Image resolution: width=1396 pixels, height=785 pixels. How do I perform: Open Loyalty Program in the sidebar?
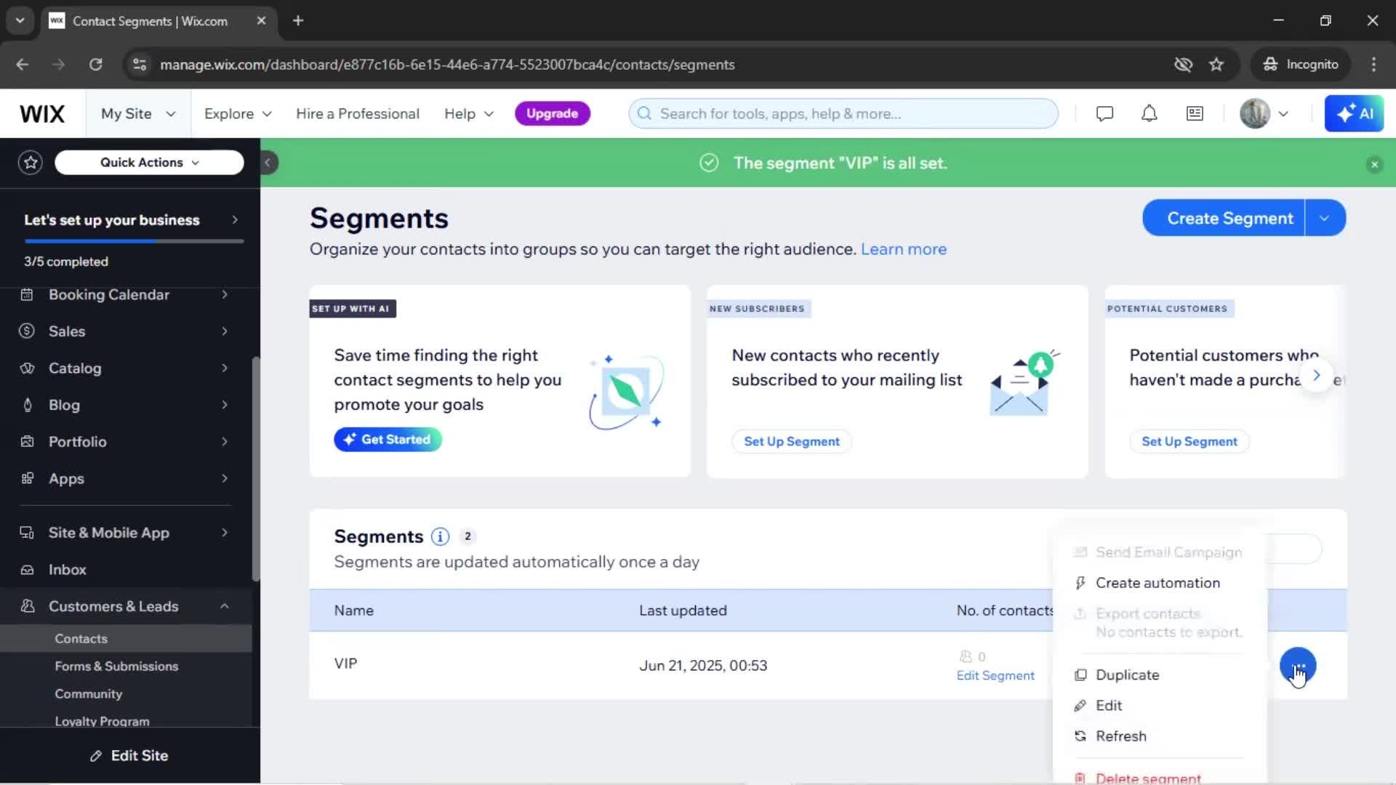tap(103, 721)
